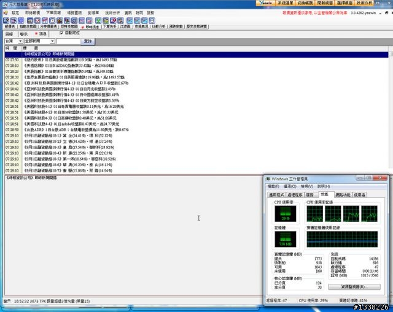This screenshot has width=393, height=312.
Task: Click the 選擇視窗 button
Action: (x=344, y=3)
